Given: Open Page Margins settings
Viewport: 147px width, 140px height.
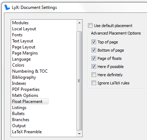Looking at the screenshot, I should pos(25,53).
